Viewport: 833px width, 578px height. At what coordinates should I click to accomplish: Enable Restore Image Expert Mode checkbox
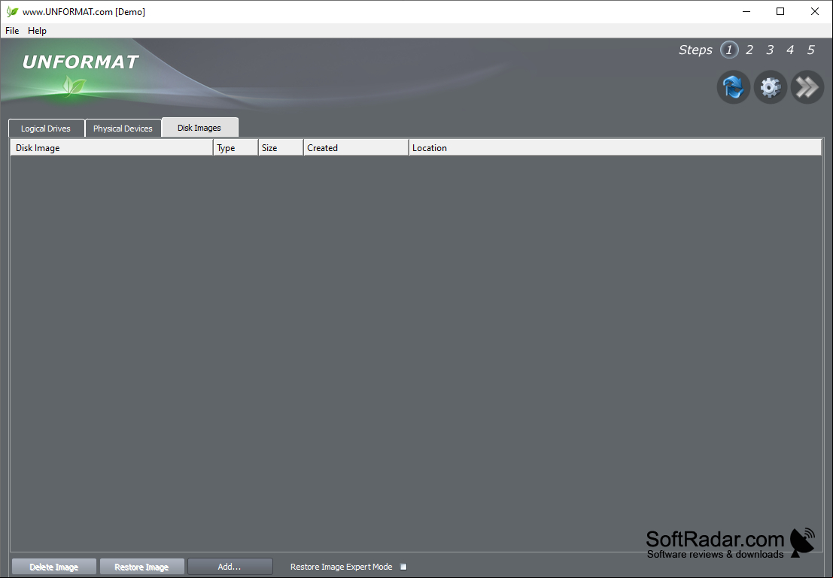(403, 567)
